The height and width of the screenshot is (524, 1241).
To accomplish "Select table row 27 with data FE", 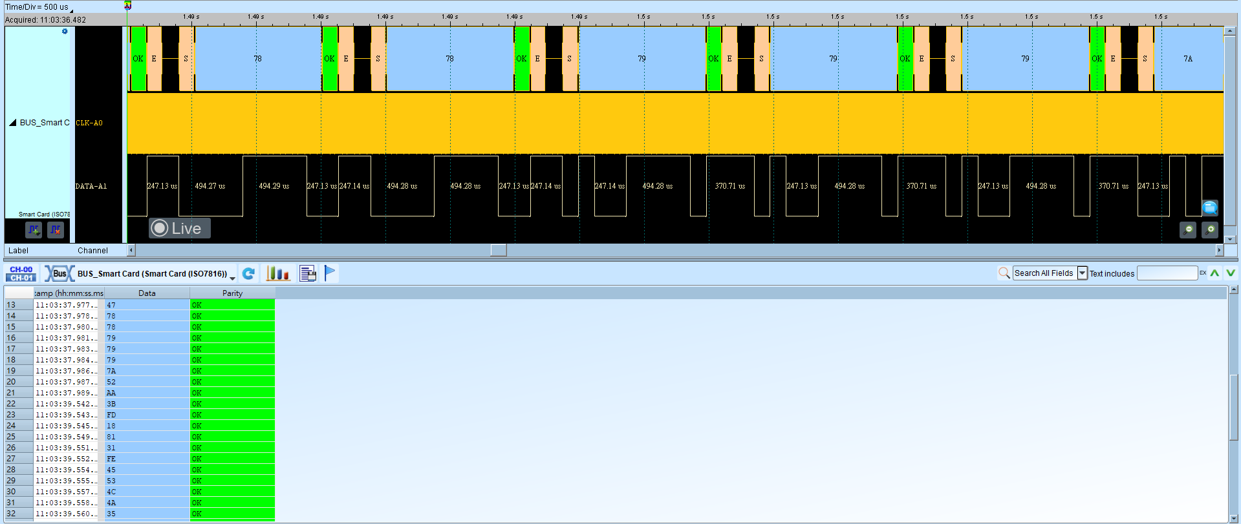I will coord(140,459).
